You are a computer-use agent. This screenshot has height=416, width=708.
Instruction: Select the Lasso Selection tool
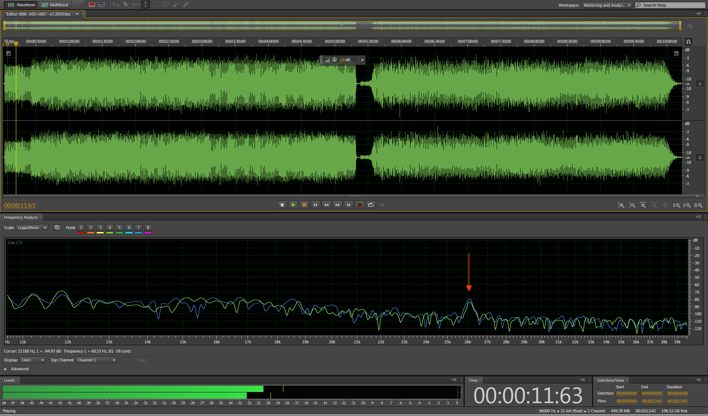point(166,5)
